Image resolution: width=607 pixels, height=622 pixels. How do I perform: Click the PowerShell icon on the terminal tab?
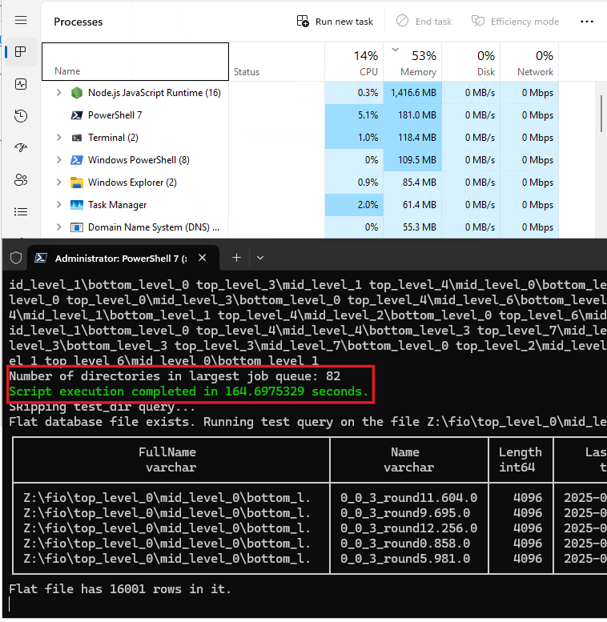click(x=41, y=258)
